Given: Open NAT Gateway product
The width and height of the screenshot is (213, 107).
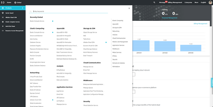Looking at the screenshot, I should pyautogui.click(x=34, y=83).
